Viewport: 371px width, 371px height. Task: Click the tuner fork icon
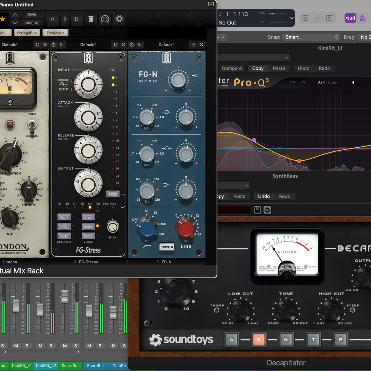[317, 18]
